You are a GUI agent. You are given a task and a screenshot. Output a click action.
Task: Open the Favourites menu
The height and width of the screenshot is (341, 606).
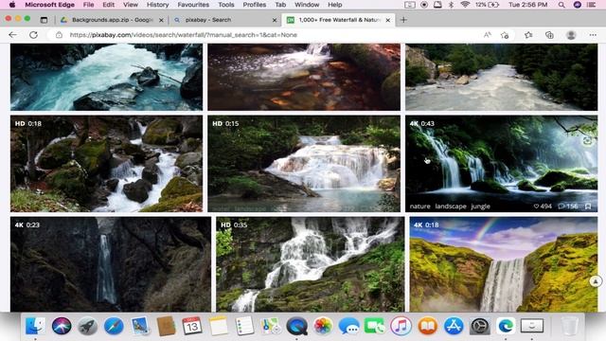coord(193,5)
